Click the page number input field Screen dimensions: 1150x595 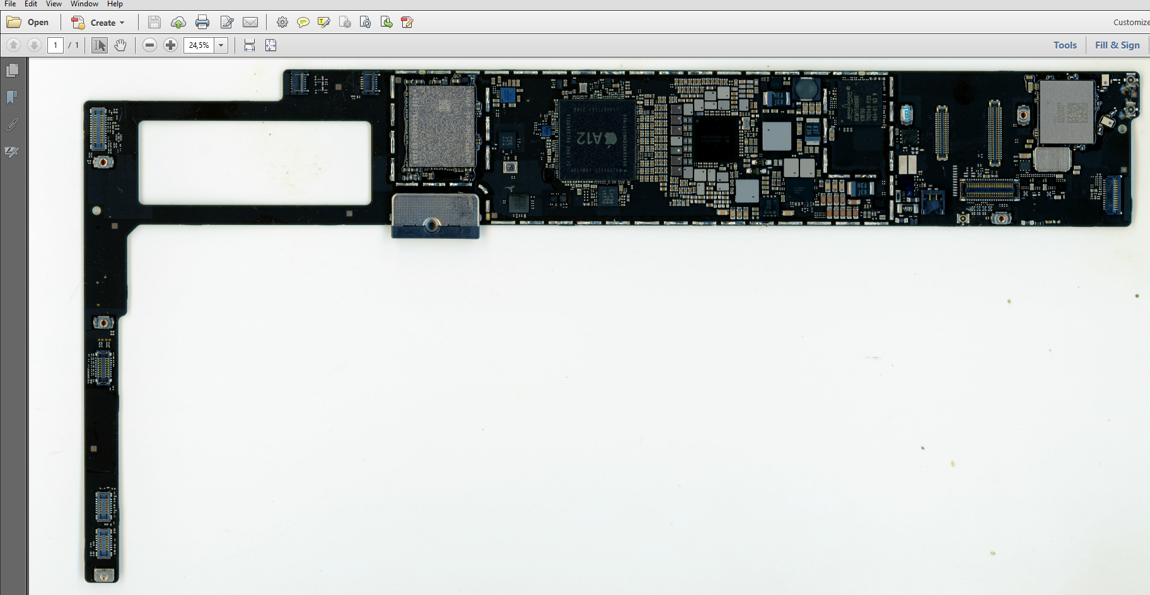tap(55, 45)
